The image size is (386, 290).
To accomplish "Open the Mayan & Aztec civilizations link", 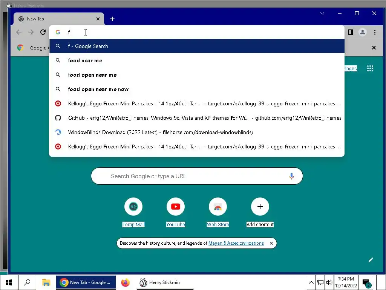I will 236,243.
